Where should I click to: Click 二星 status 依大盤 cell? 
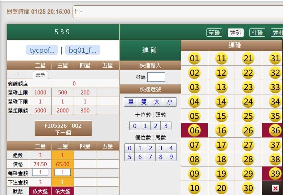coord(40,191)
